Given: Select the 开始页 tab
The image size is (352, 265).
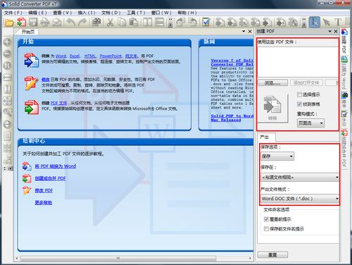Looking at the screenshot, I should (x=28, y=32).
